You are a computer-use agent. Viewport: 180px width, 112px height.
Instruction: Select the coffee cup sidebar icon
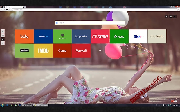coord(3,39)
